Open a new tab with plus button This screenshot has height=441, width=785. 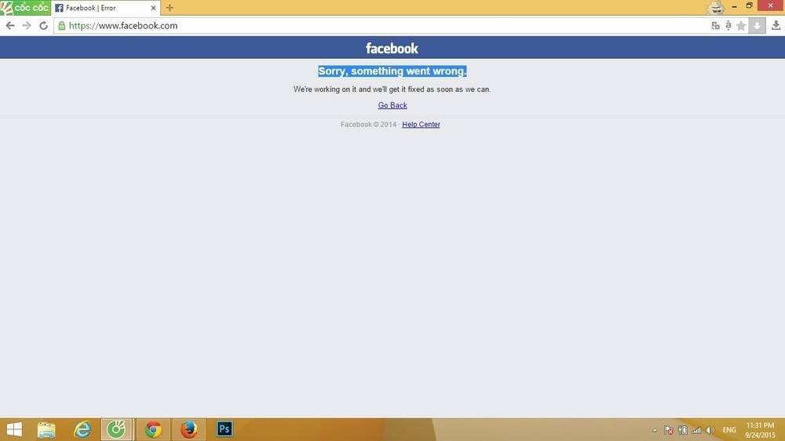click(170, 8)
